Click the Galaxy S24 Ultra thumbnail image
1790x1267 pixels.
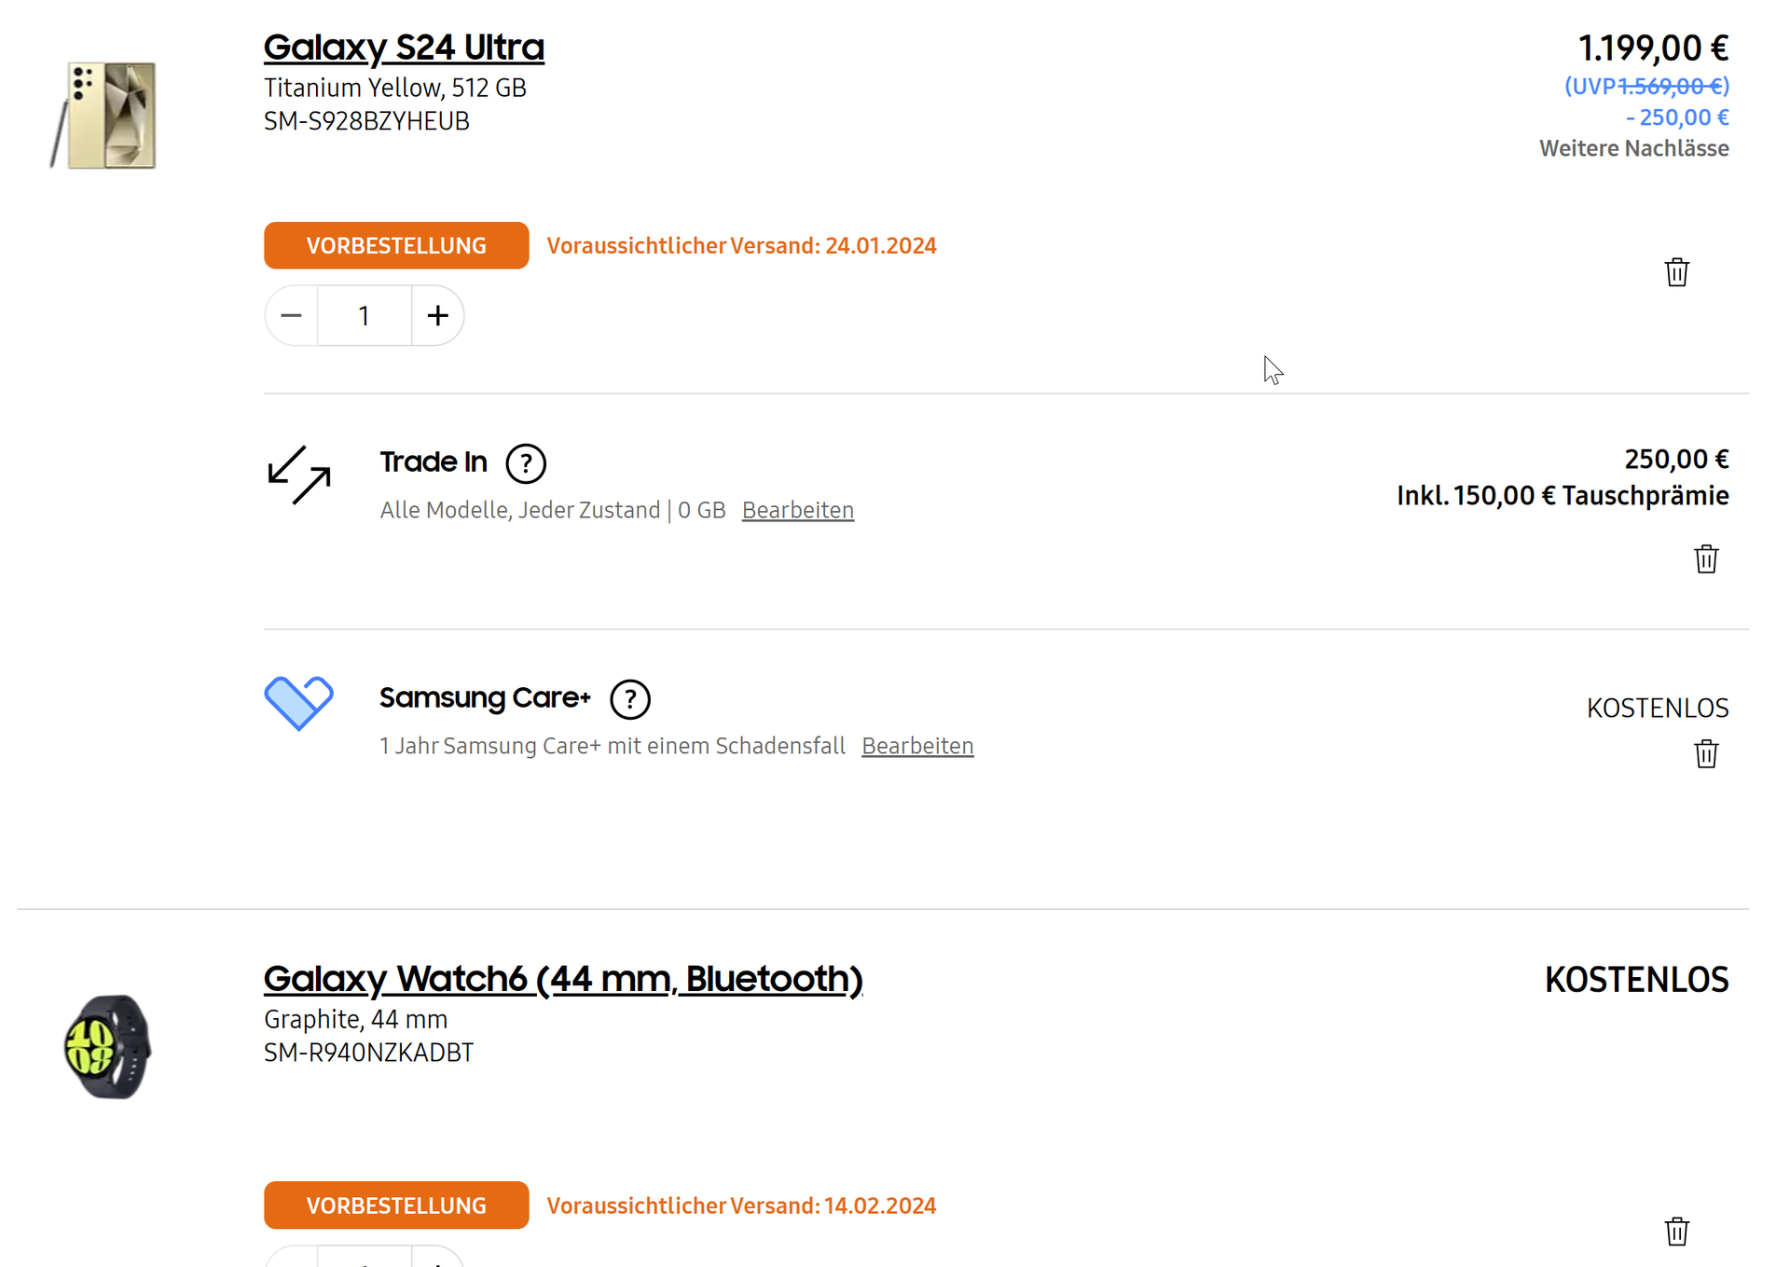[105, 116]
